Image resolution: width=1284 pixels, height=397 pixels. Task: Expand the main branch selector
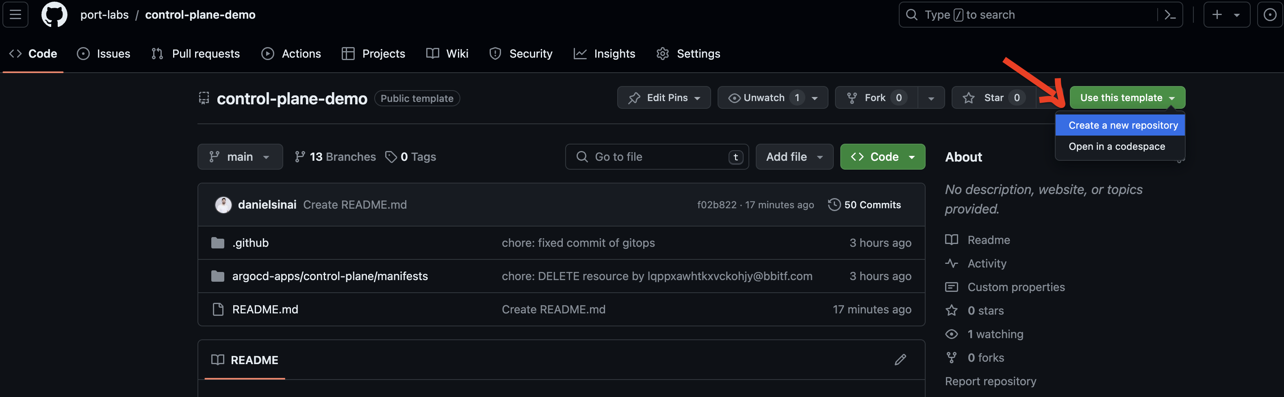point(240,157)
